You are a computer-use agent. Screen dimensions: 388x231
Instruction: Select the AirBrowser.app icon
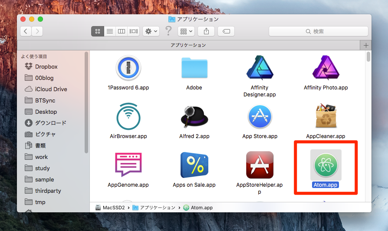tap(128, 116)
